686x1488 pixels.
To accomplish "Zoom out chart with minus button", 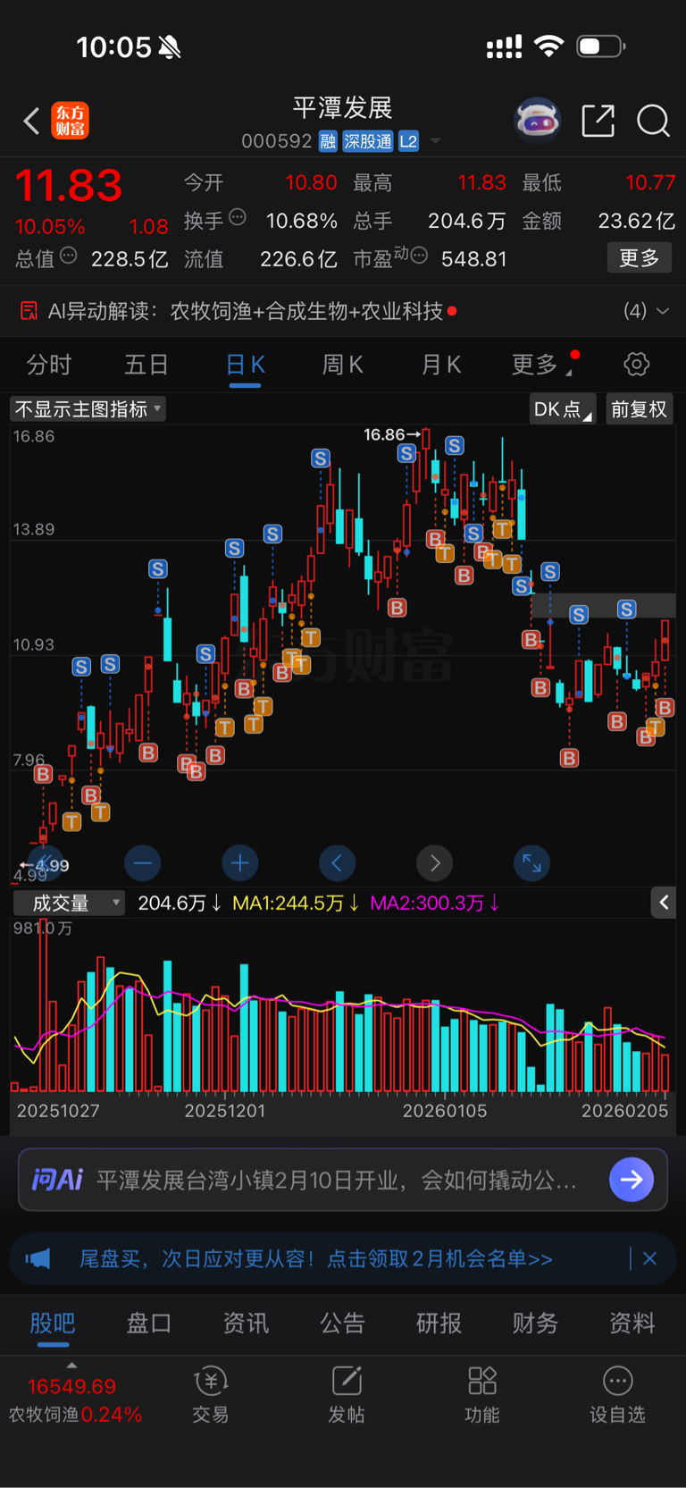I will 143,862.
